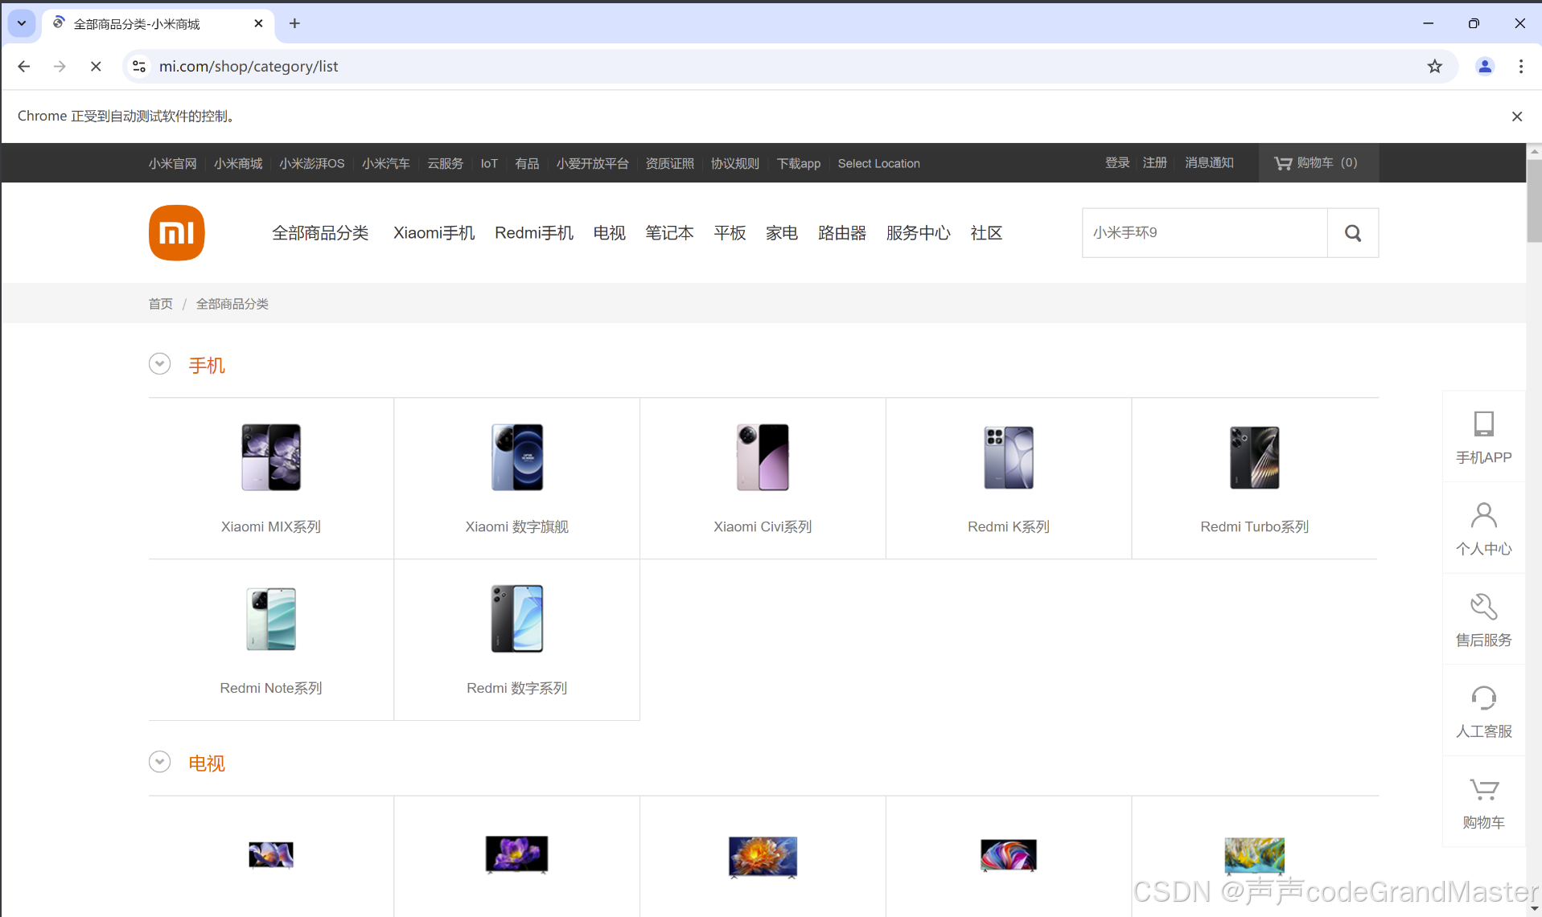
Task: Open 消息通知 link
Action: click(1209, 162)
